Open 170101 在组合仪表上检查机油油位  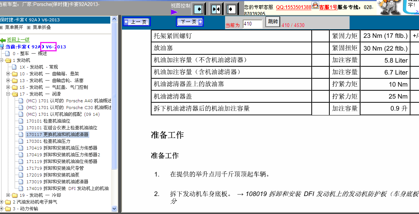62,128
